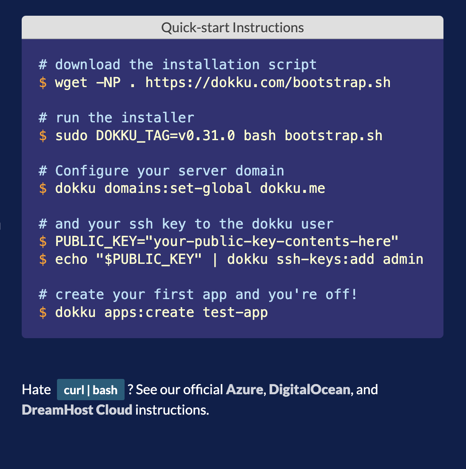Click the dokku apps:create test-app line
466x469 pixels.
pyautogui.click(x=153, y=313)
